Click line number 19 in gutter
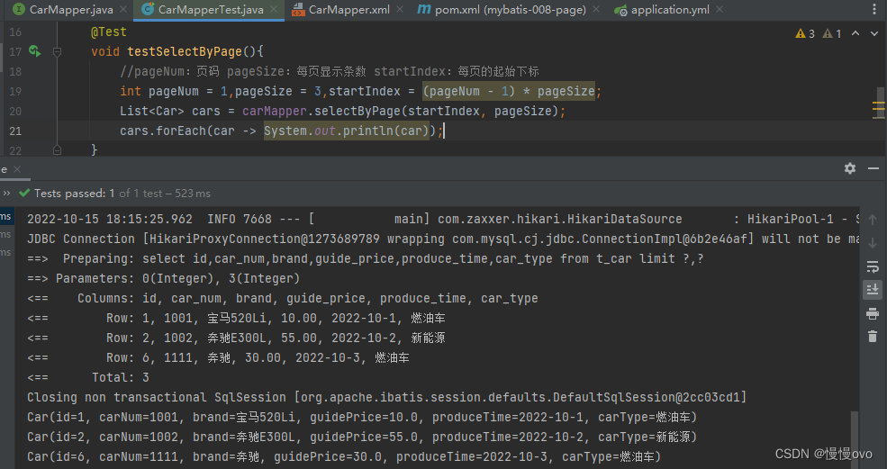 coord(15,91)
